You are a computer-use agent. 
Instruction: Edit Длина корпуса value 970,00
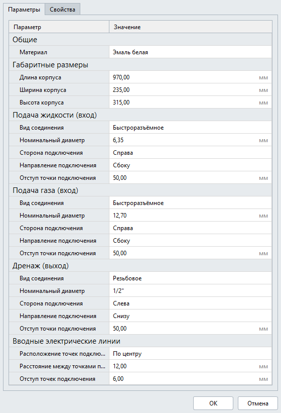click(191, 77)
